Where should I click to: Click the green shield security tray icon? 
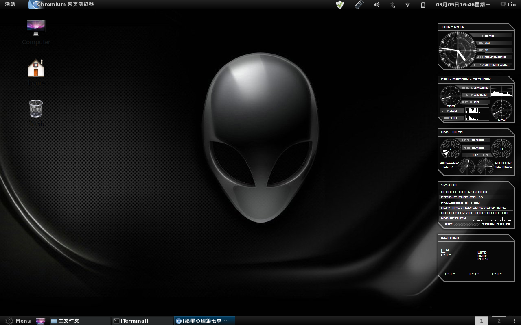340,5
